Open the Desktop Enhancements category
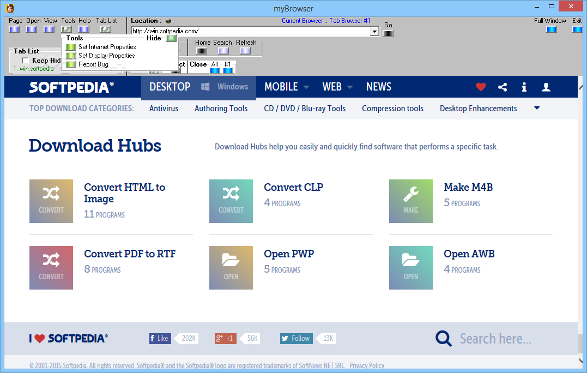The height and width of the screenshot is (373, 587). pos(478,109)
